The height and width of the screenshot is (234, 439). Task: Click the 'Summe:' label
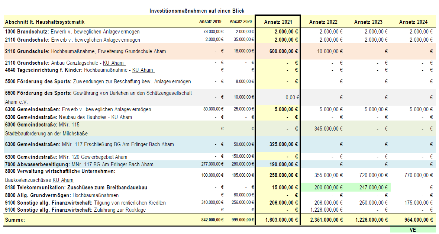[15, 220]
